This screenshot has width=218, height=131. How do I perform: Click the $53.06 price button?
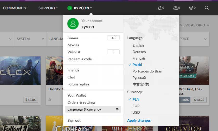pos(31,100)
